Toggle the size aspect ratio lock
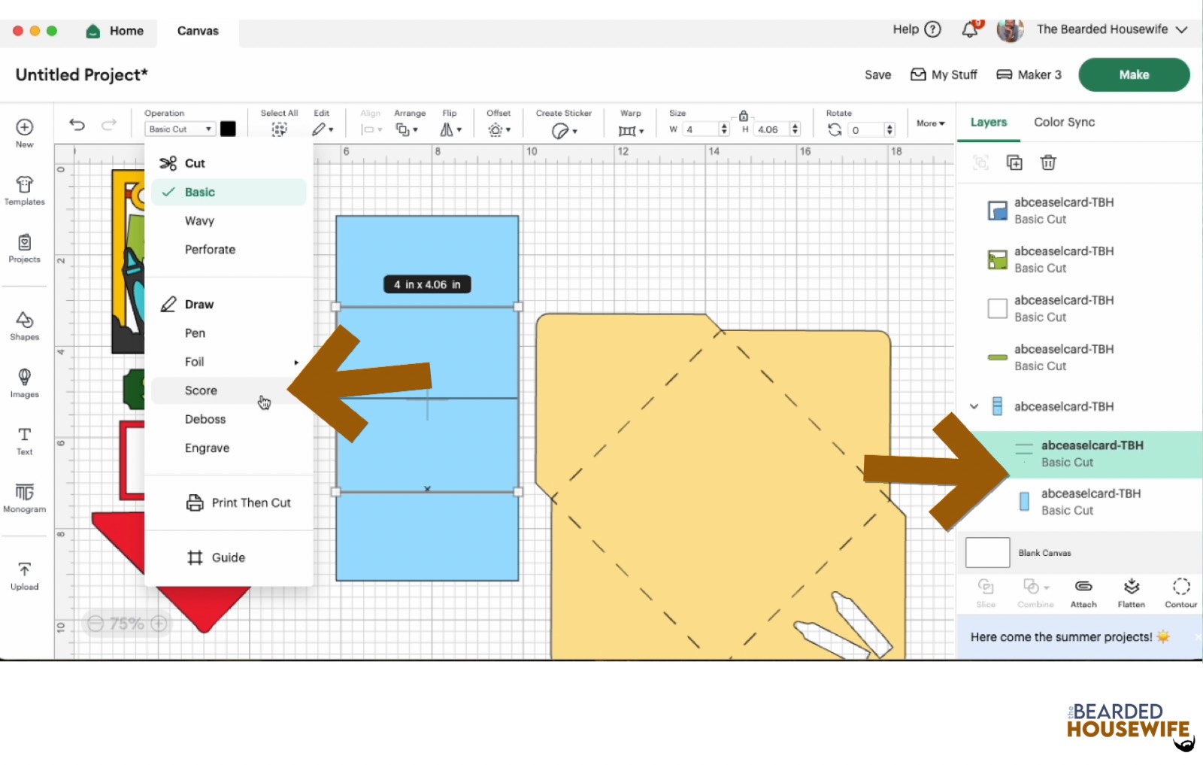The width and height of the screenshot is (1203, 765). (x=743, y=116)
